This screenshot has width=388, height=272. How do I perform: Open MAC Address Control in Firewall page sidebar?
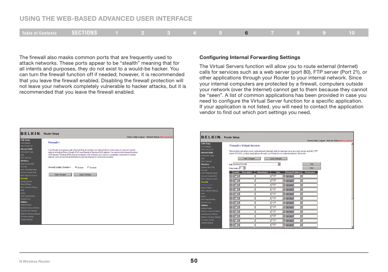point(29,175)
